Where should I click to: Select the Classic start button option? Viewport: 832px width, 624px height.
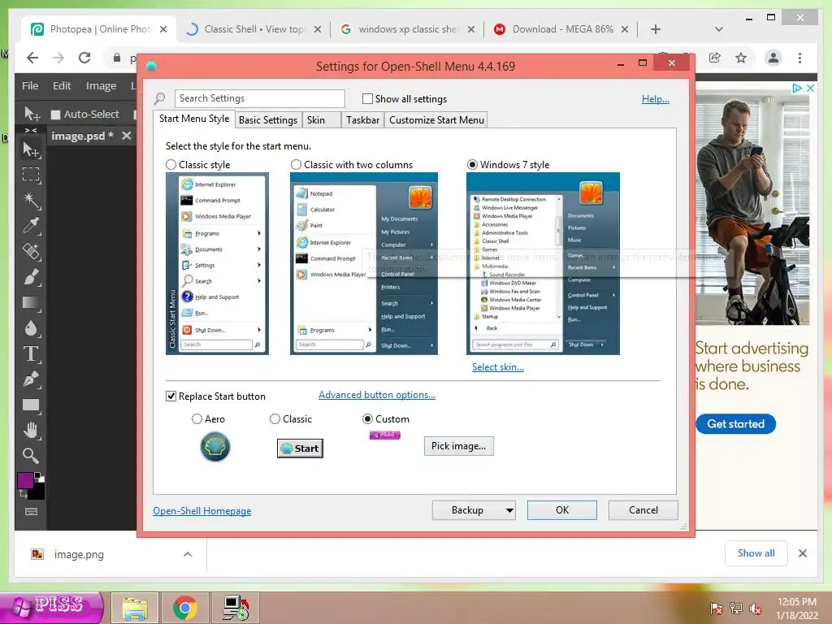[275, 419]
